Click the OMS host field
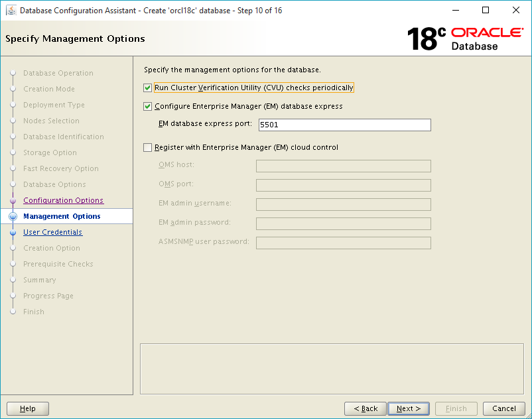 tap(344, 166)
